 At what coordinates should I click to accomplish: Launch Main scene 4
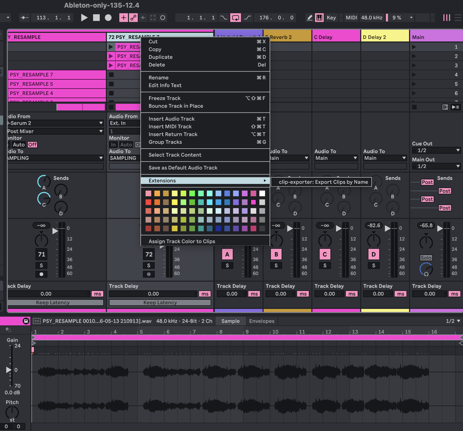point(414,75)
